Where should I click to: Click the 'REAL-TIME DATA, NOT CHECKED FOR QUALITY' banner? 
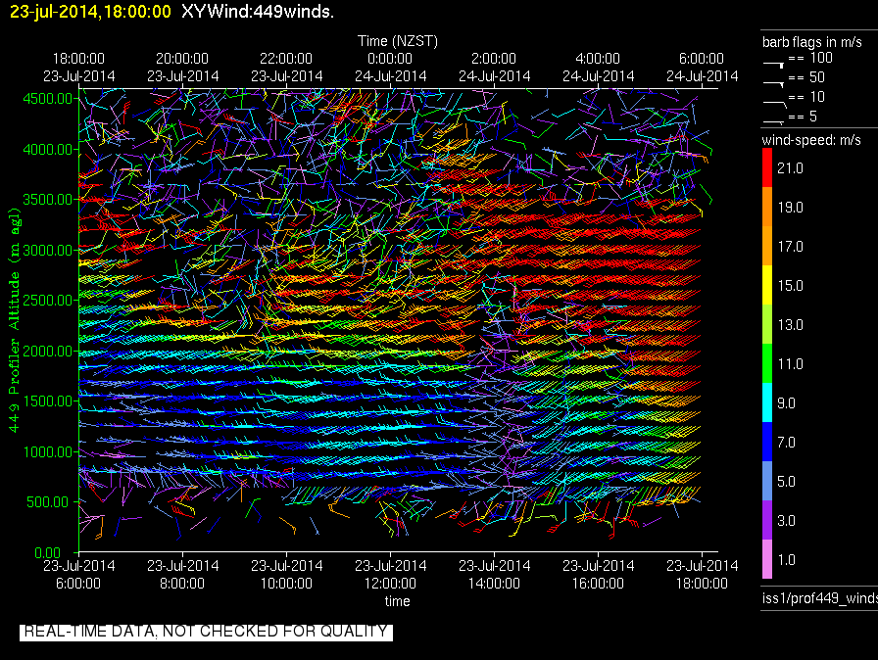pyautogui.click(x=206, y=632)
